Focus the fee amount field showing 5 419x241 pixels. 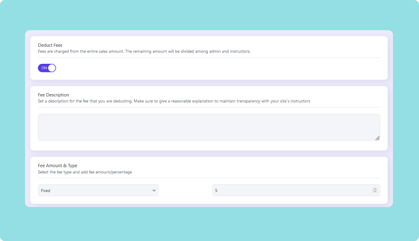[289, 190]
